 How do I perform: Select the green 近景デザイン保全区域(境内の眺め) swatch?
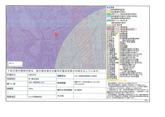[109, 14]
